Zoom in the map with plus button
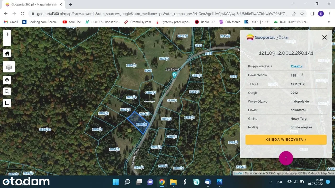This screenshot has width=335, height=188. (7, 34)
